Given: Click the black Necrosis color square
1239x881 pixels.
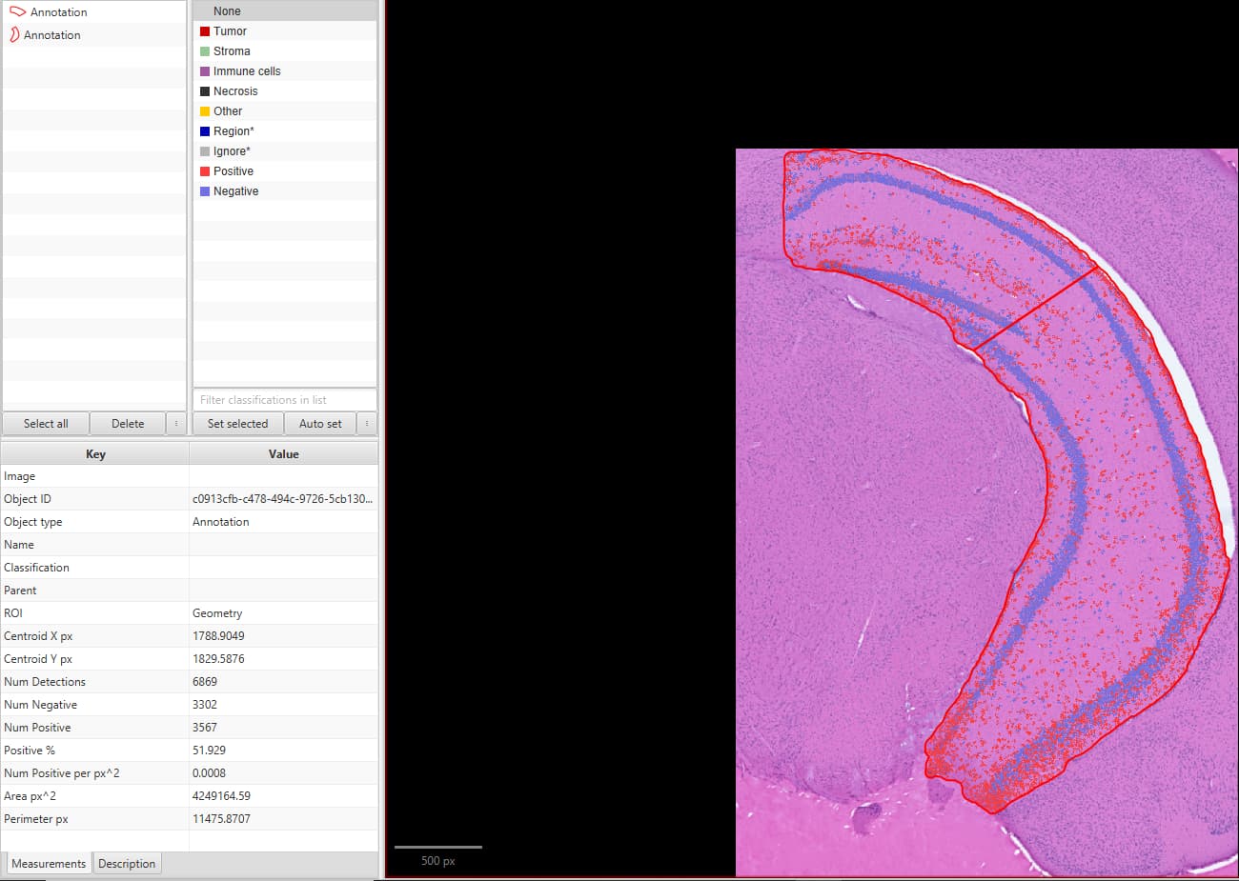Looking at the screenshot, I should pos(203,90).
